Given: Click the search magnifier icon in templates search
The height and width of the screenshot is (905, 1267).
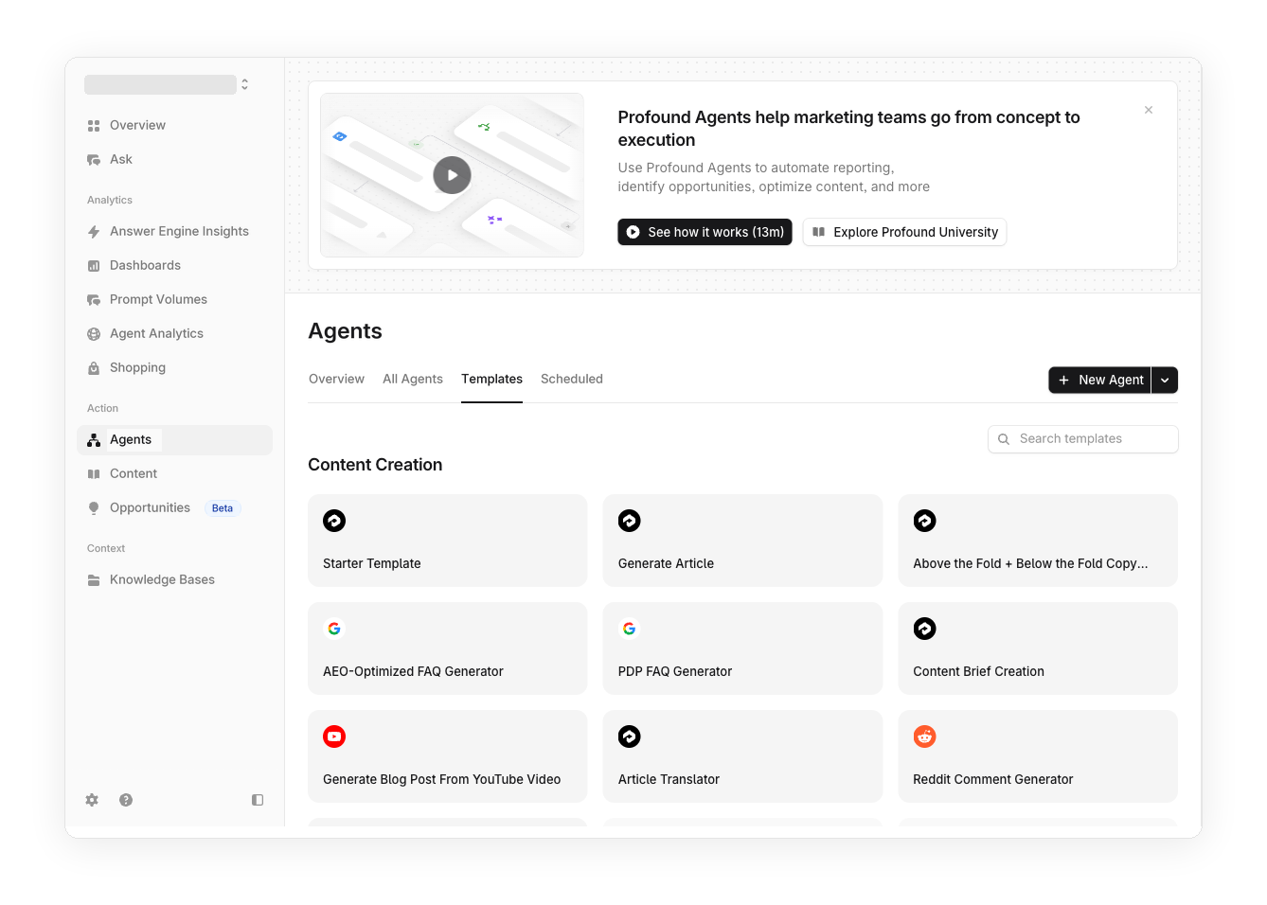Looking at the screenshot, I should pyautogui.click(x=1004, y=439).
